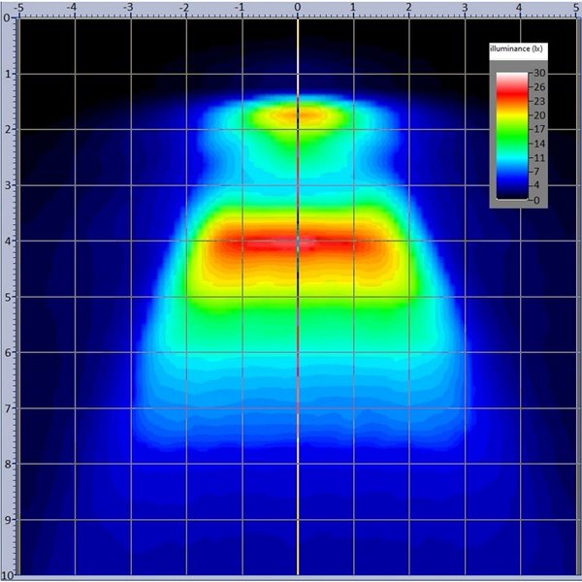
Task: Click the red band in the color scale
Action: click(511, 92)
